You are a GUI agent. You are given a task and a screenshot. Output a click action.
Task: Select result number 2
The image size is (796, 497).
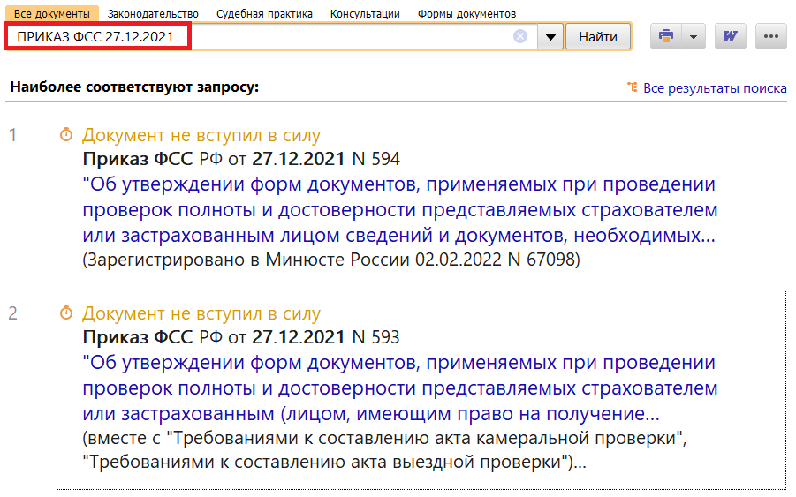13,313
